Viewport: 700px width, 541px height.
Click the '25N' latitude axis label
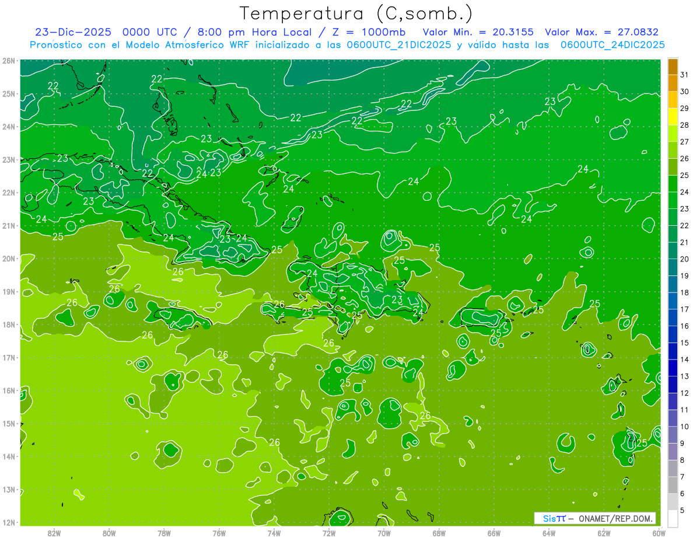tap(9, 93)
